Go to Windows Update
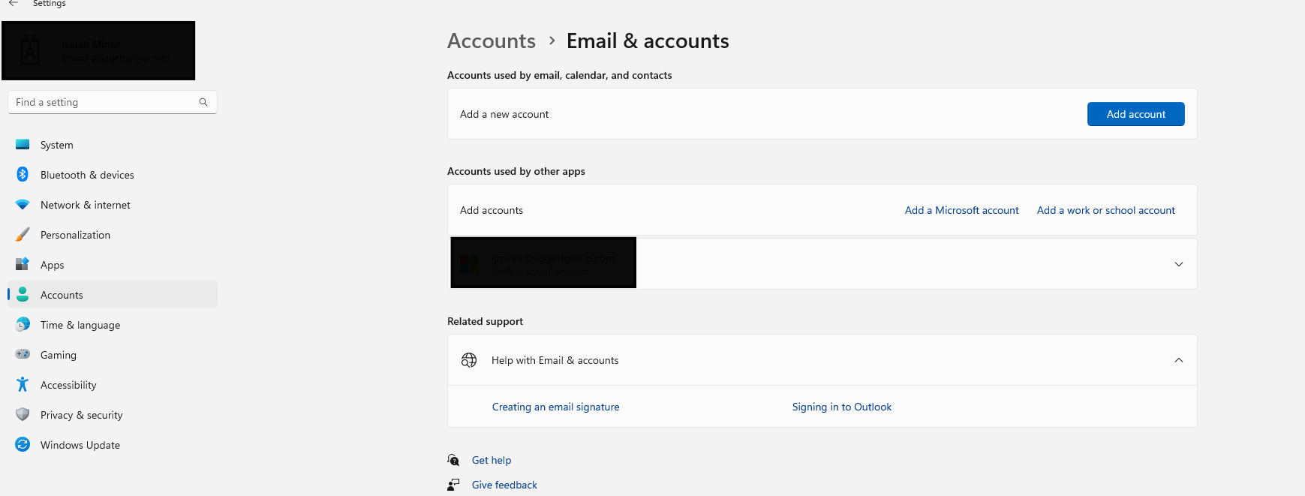Viewport: 1305px width, 496px height. [113, 445]
